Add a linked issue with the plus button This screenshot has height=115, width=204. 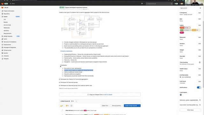76,101
